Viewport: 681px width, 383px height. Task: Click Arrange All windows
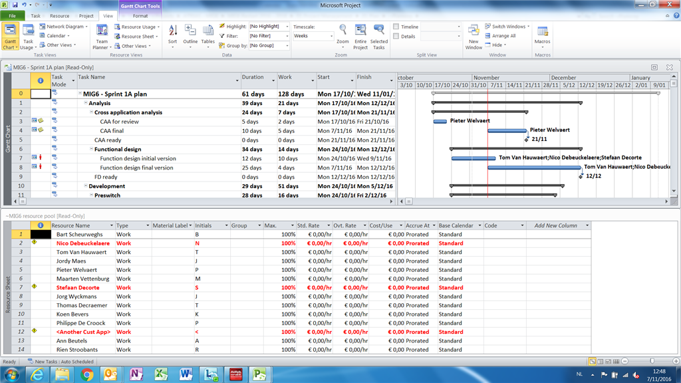click(x=500, y=36)
